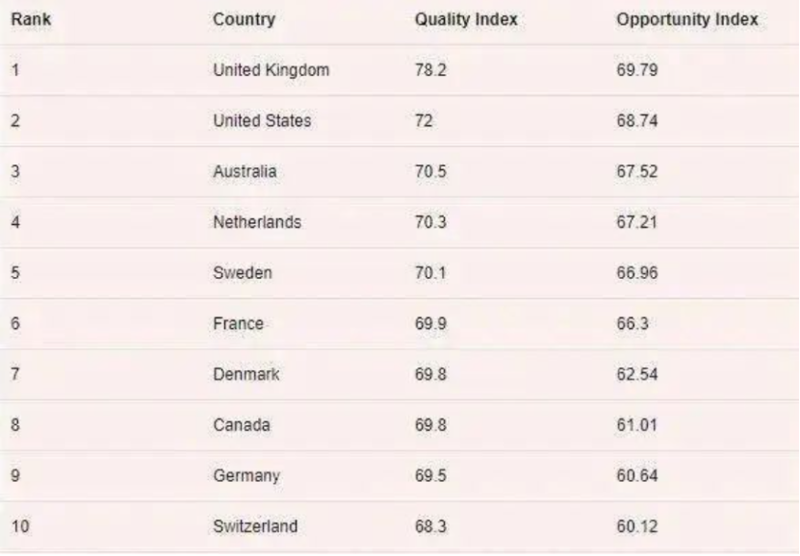
Task: Click the Country column header
Action: click(244, 20)
